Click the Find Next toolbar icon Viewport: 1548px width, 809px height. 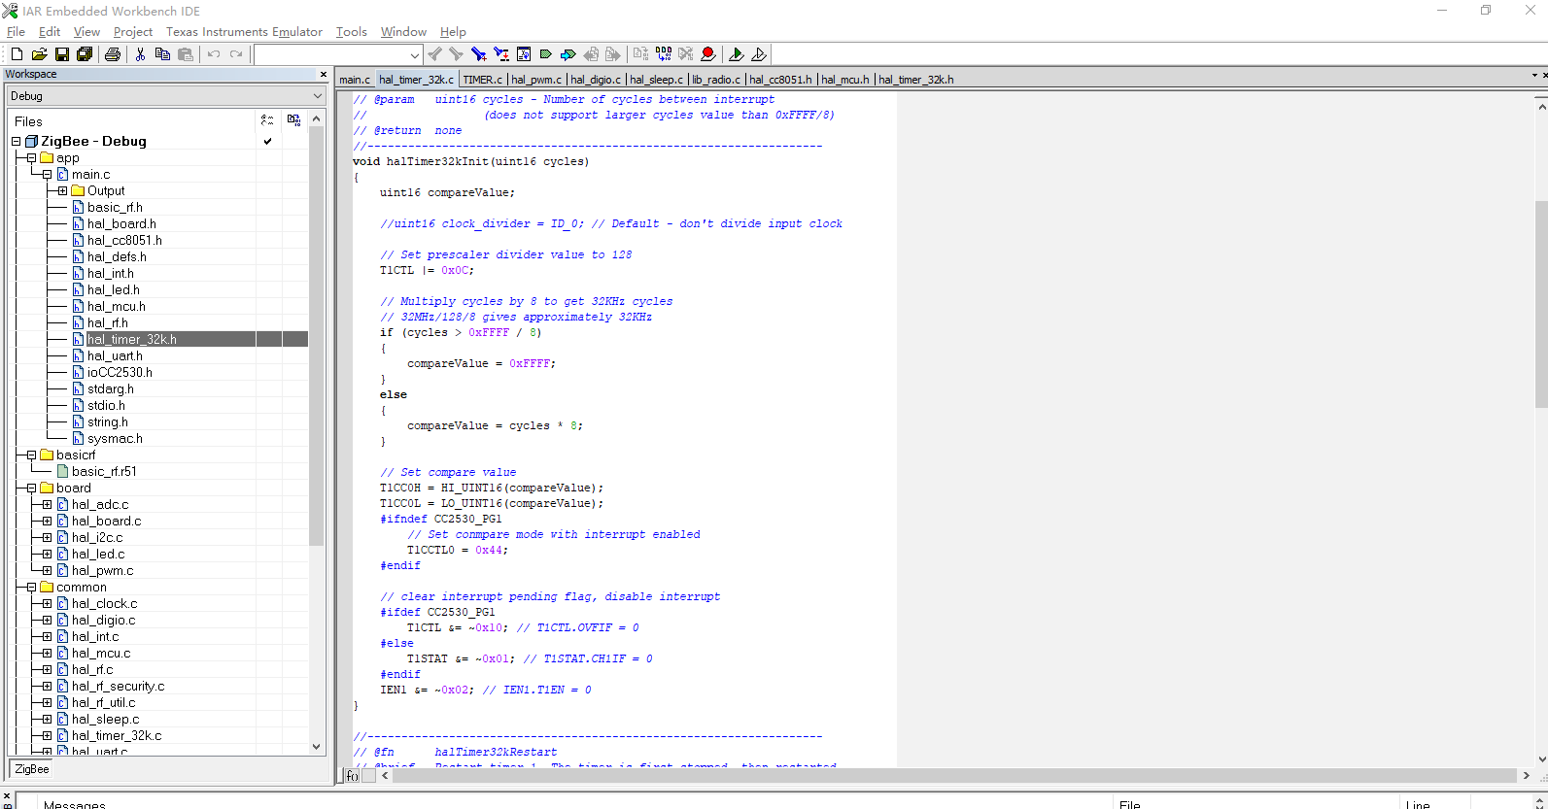point(456,54)
